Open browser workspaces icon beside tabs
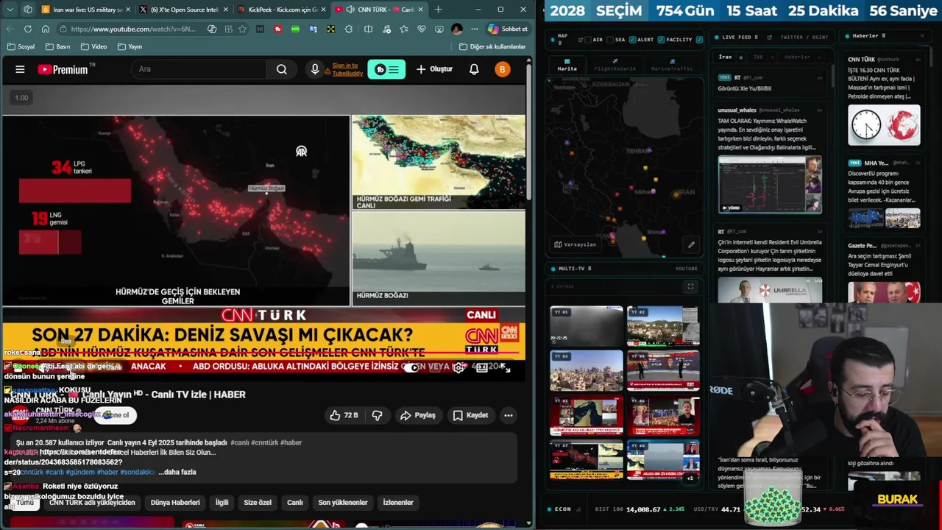Image resolution: width=942 pixels, height=530 pixels. 28,10
